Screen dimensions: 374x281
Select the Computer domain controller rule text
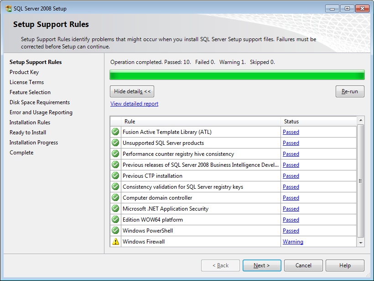click(x=157, y=198)
